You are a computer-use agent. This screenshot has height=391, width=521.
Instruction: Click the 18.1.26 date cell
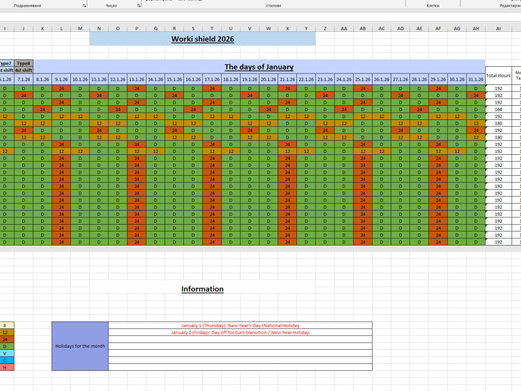[x=231, y=79]
